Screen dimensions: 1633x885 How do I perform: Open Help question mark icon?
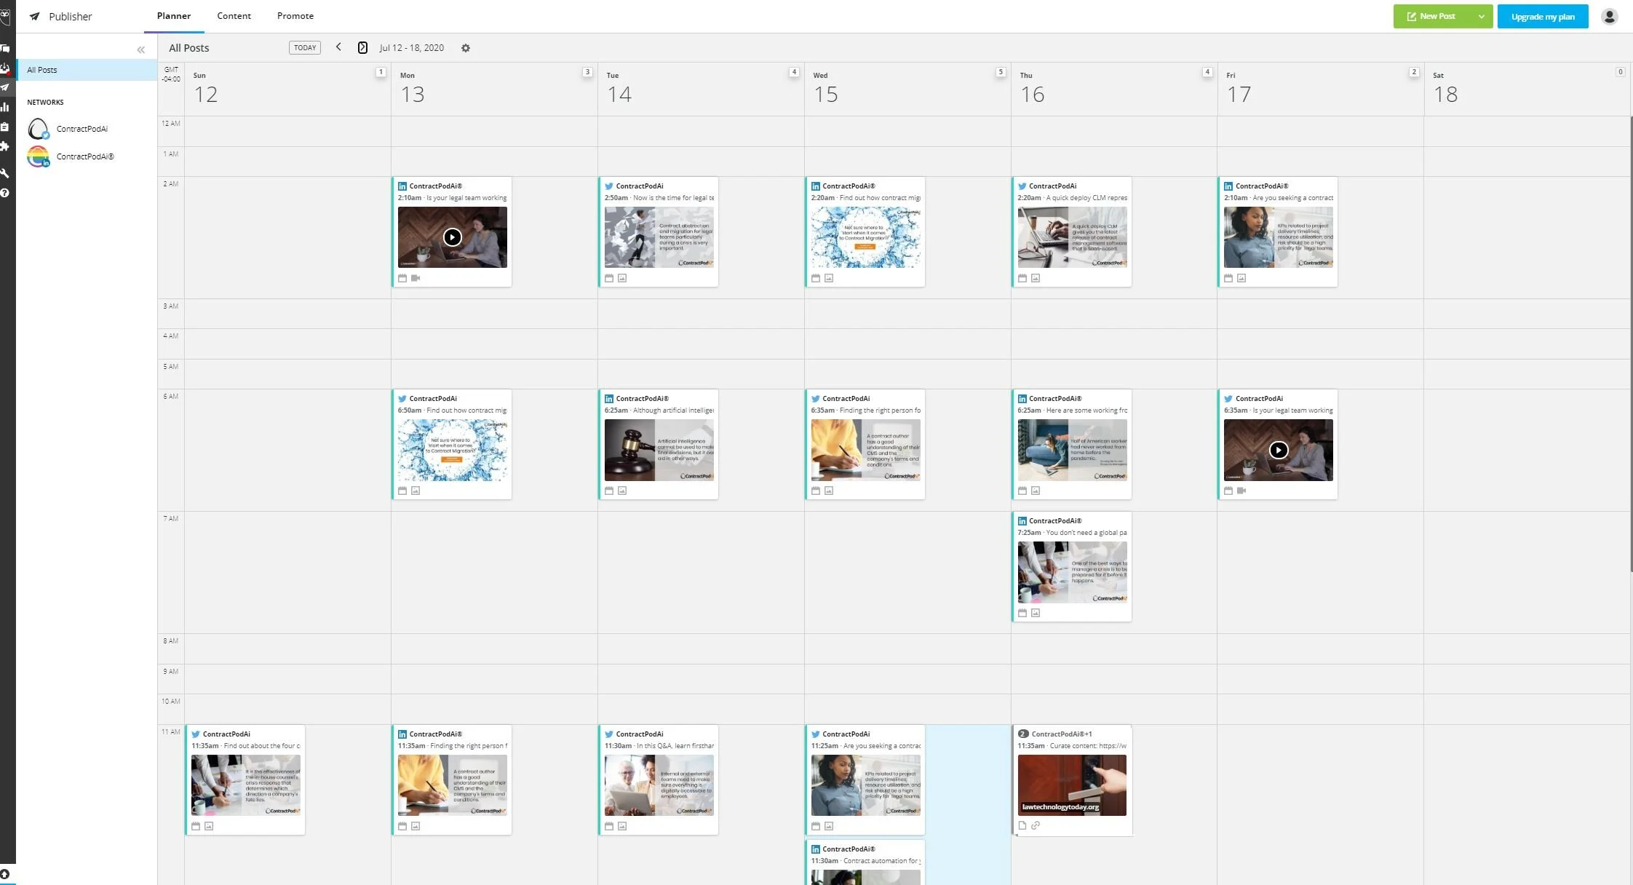tap(5, 193)
